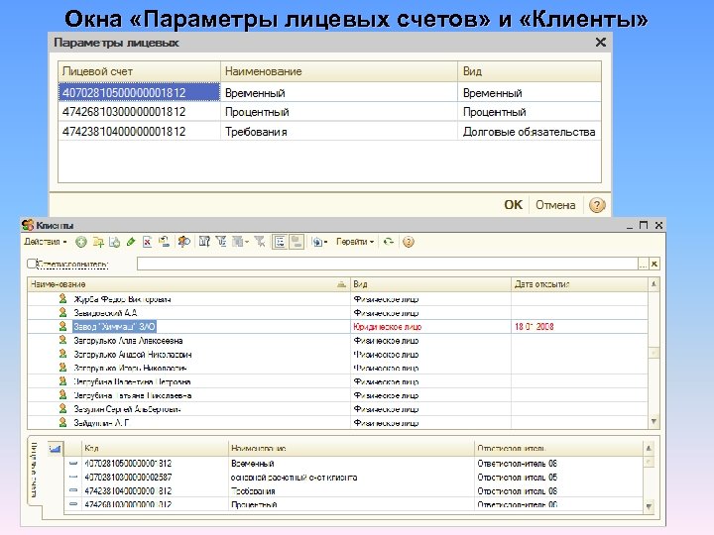Click the green Refresh list icon
714x535 pixels.
[x=389, y=242]
